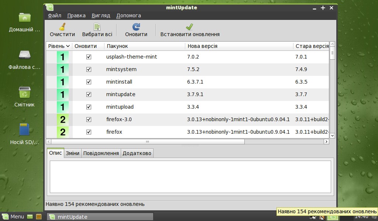
Task: Open the Файлова система desktop icon
Action: [x=25, y=55]
